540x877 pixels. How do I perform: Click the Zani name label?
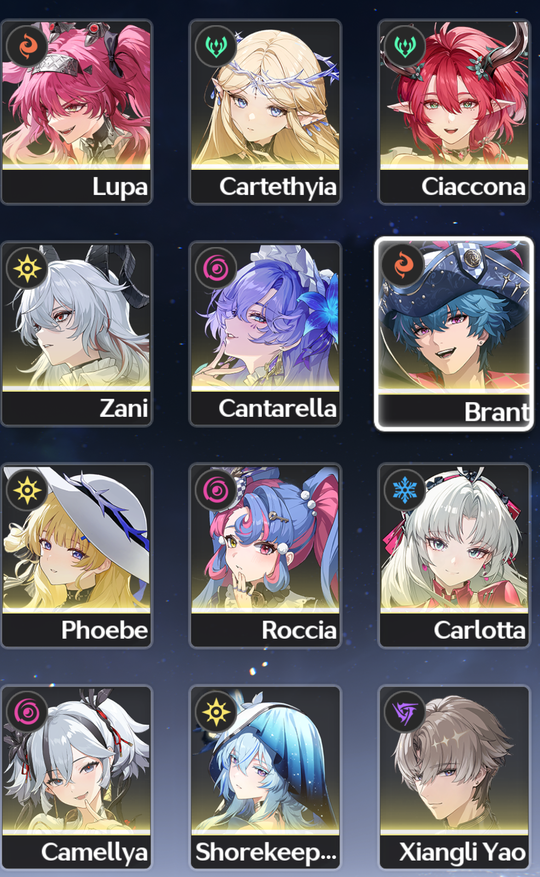coord(124,408)
